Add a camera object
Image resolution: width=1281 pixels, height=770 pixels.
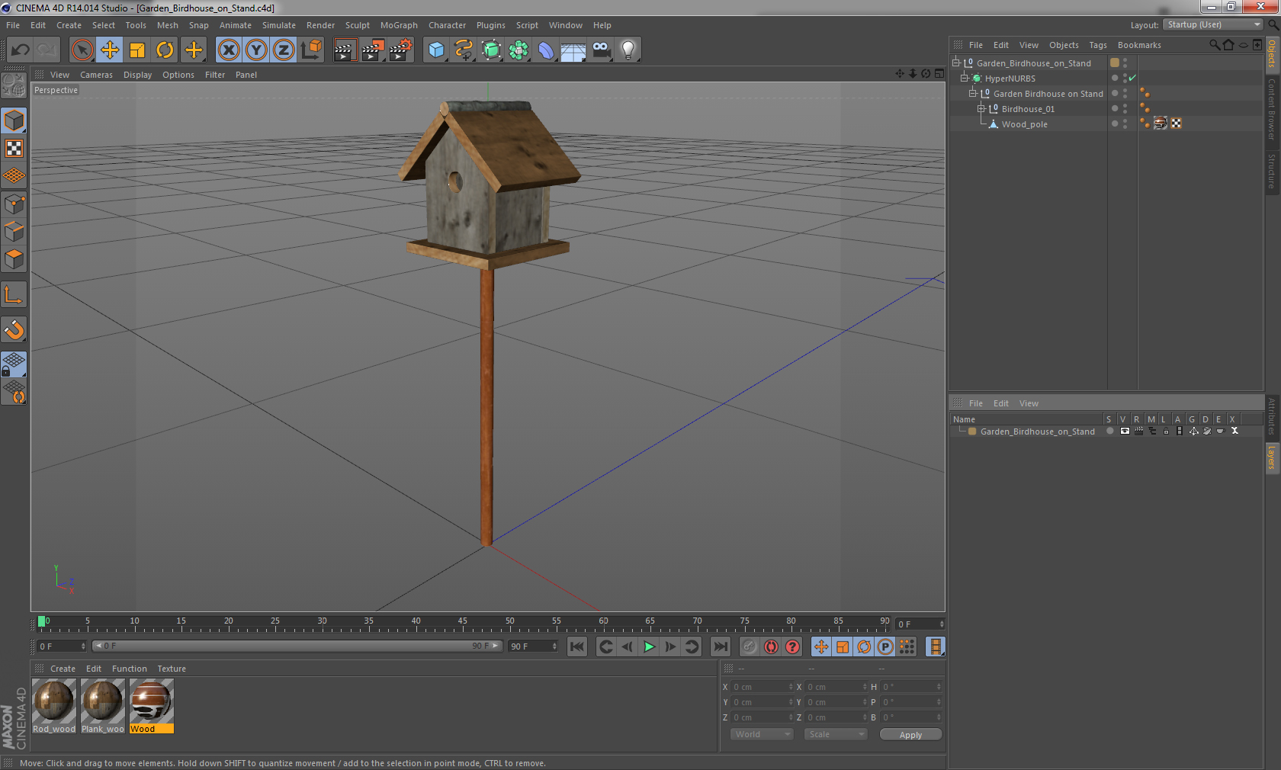pos(601,50)
